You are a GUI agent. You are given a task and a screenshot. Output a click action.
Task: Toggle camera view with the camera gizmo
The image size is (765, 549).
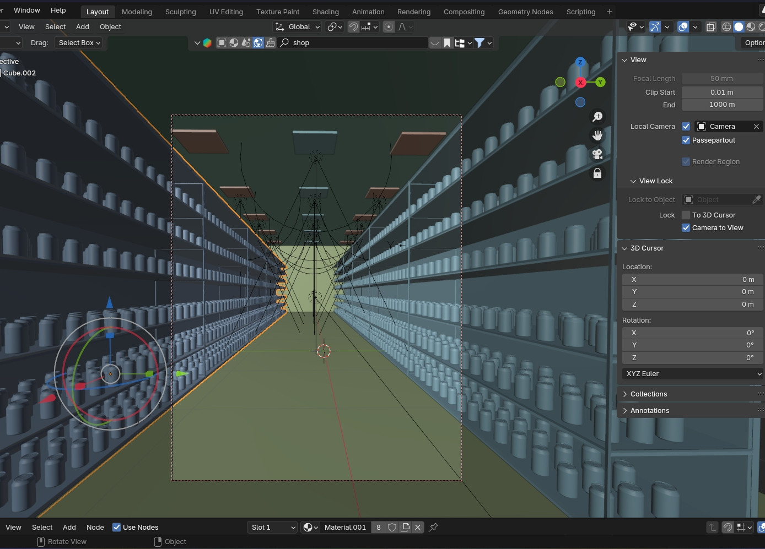[x=597, y=154]
